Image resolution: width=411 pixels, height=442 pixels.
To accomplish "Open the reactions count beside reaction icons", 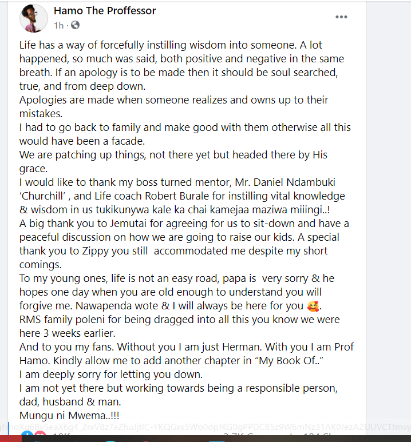I will (x=60, y=437).
